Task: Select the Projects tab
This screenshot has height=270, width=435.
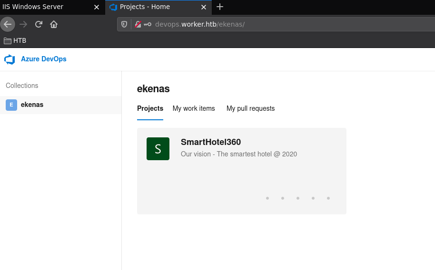Action: (x=150, y=108)
